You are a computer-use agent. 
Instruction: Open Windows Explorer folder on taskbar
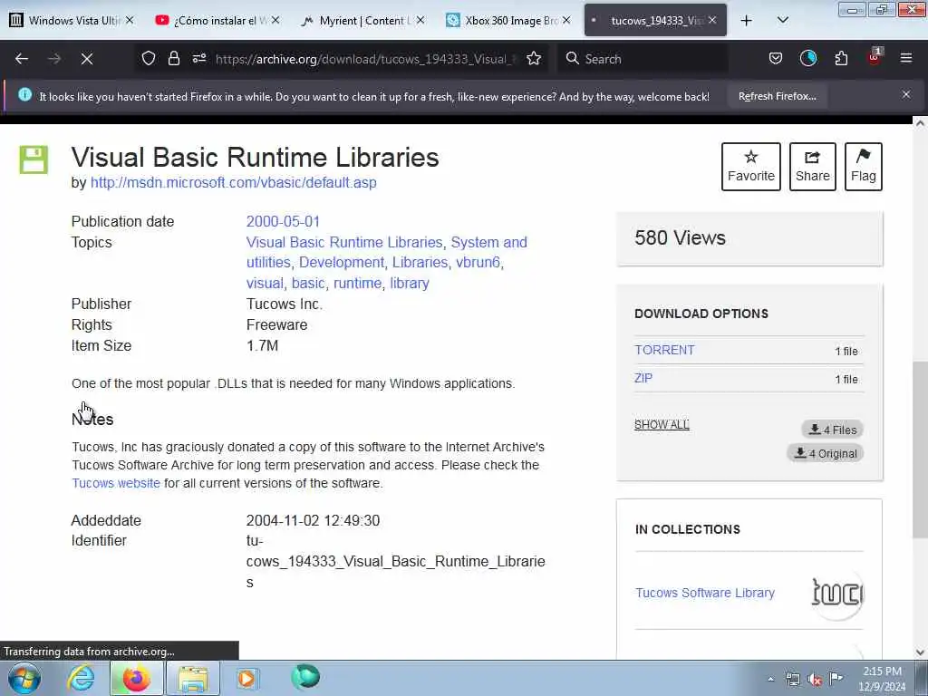[x=193, y=678]
